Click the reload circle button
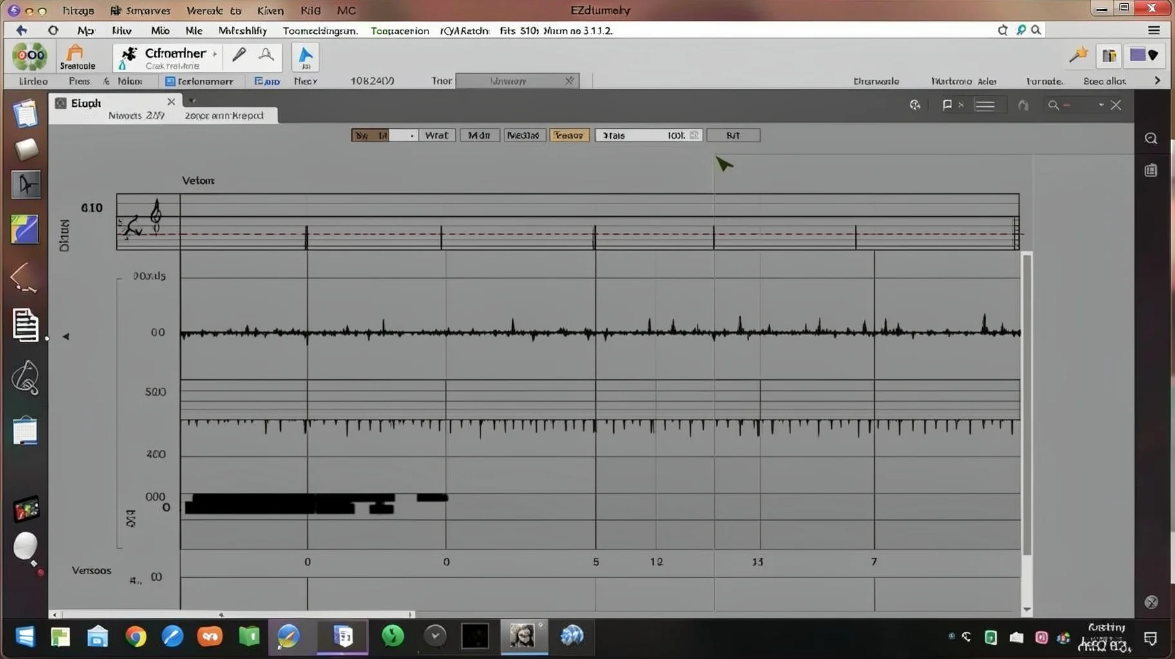This screenshot has width=1175, height=659. [53, 30]
